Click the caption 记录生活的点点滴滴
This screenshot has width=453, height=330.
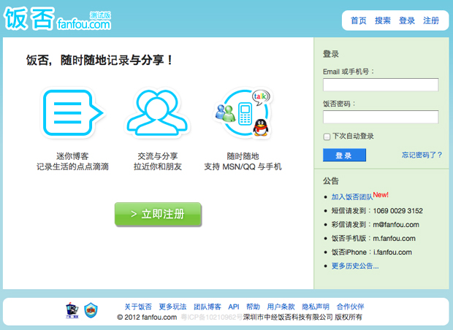[72, 166]
